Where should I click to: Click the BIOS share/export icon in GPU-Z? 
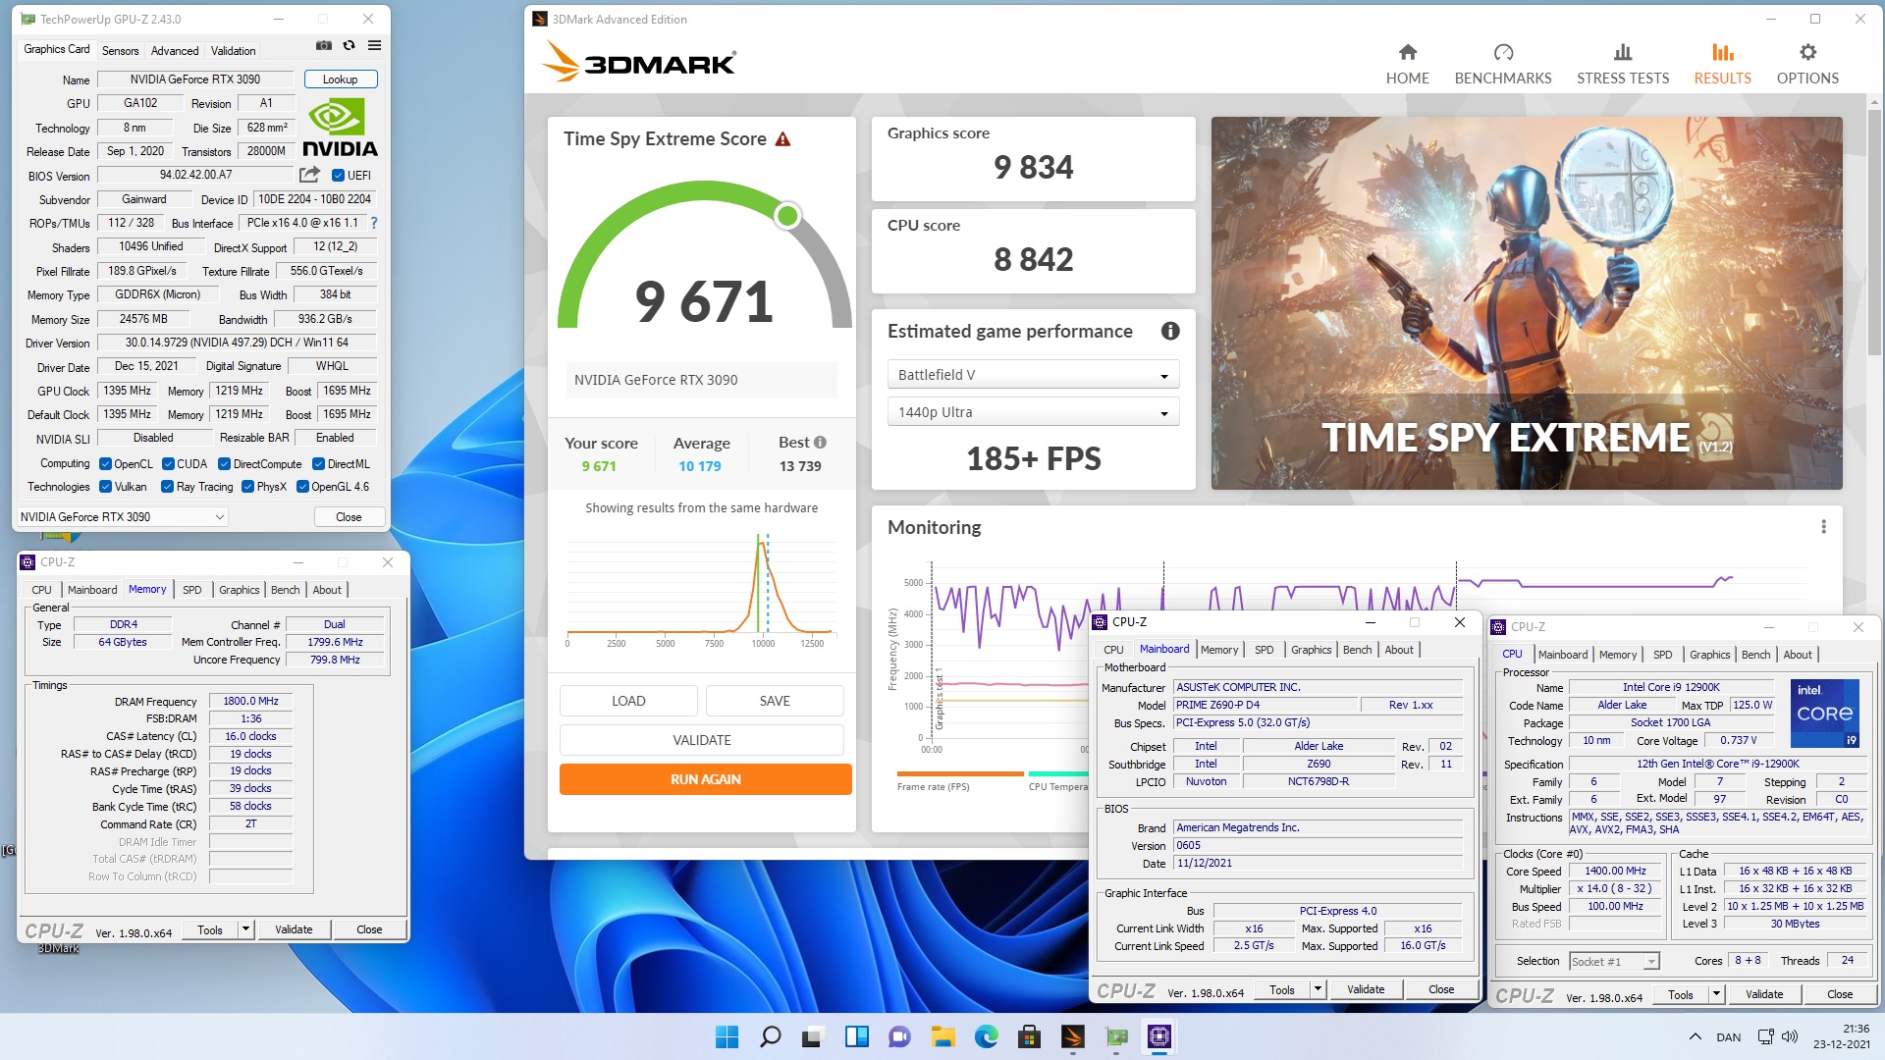pos(309,175)
